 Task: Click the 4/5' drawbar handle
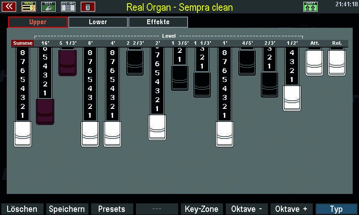(x=247, y=63)
